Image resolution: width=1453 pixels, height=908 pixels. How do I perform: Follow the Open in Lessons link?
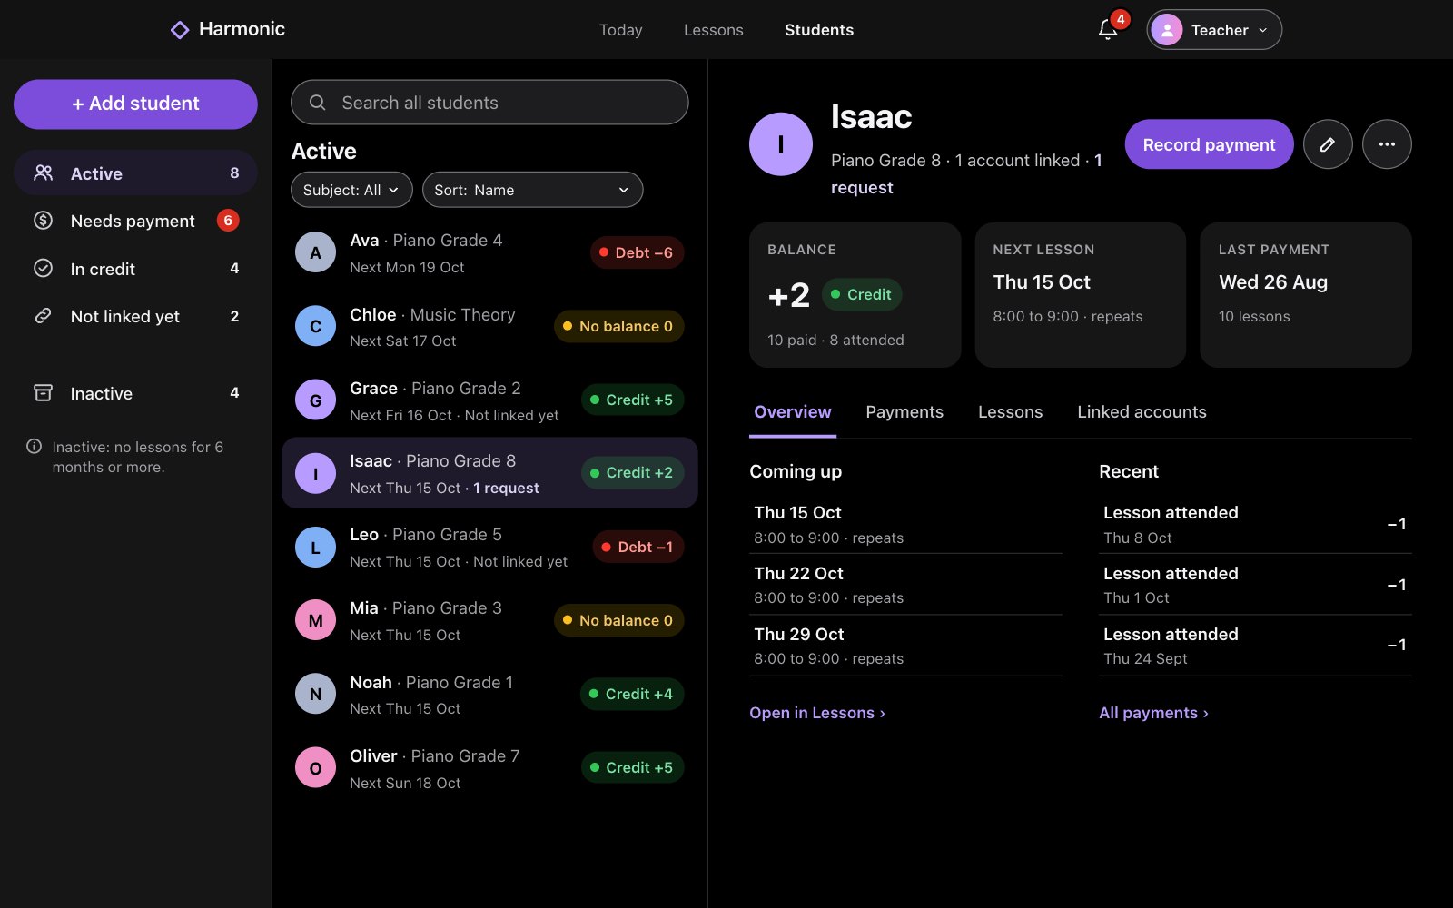pyautogui.click(x=817, y=713)
